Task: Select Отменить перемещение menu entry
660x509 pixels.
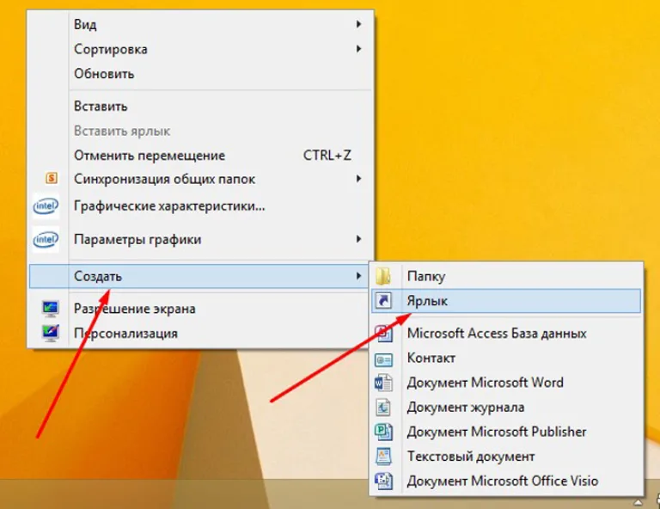Action: [200, 156]
